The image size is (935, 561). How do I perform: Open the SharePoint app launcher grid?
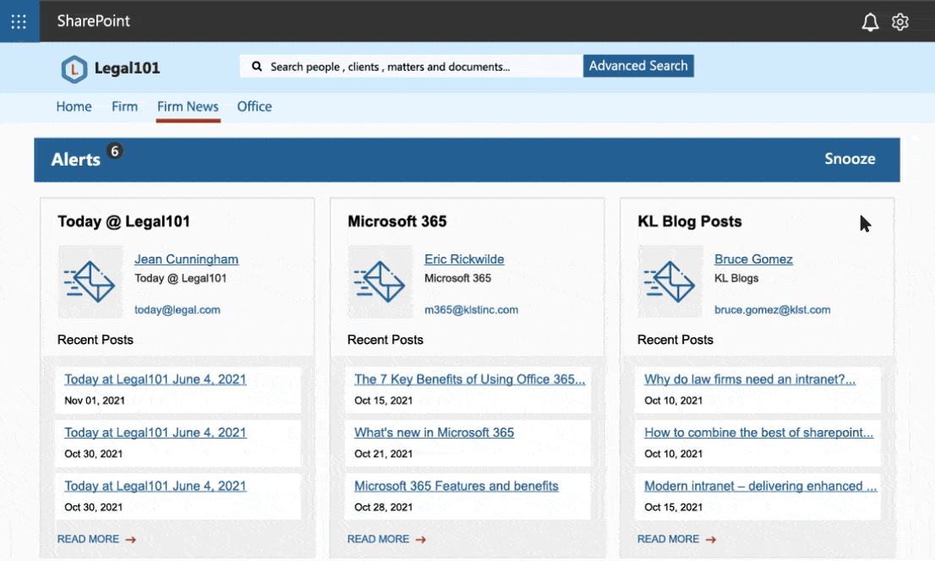(19, 21)
